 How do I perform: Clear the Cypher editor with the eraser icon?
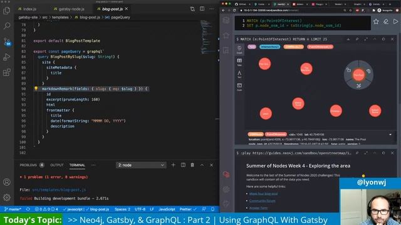click(x=386, y=22)
